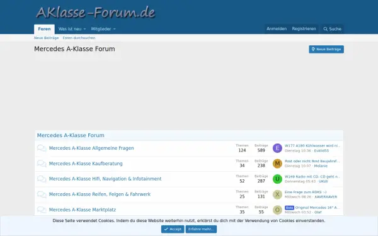The height and width of the screenshot is (236, 378).
Task: Click the chat bubble icon beside Reifen, Felgen & Fahrwerk
Action: pos(42,194)
